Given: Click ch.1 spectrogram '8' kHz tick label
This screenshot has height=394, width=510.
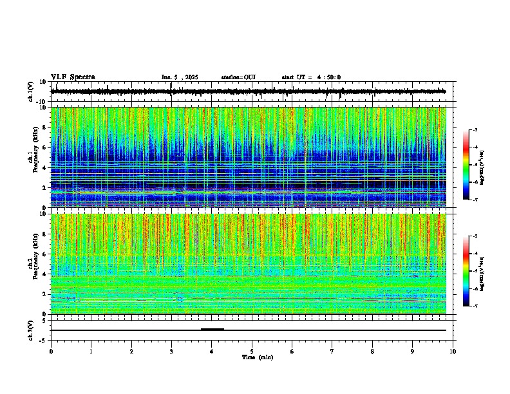Looking at the screenshot, I should tap(44, 127).
